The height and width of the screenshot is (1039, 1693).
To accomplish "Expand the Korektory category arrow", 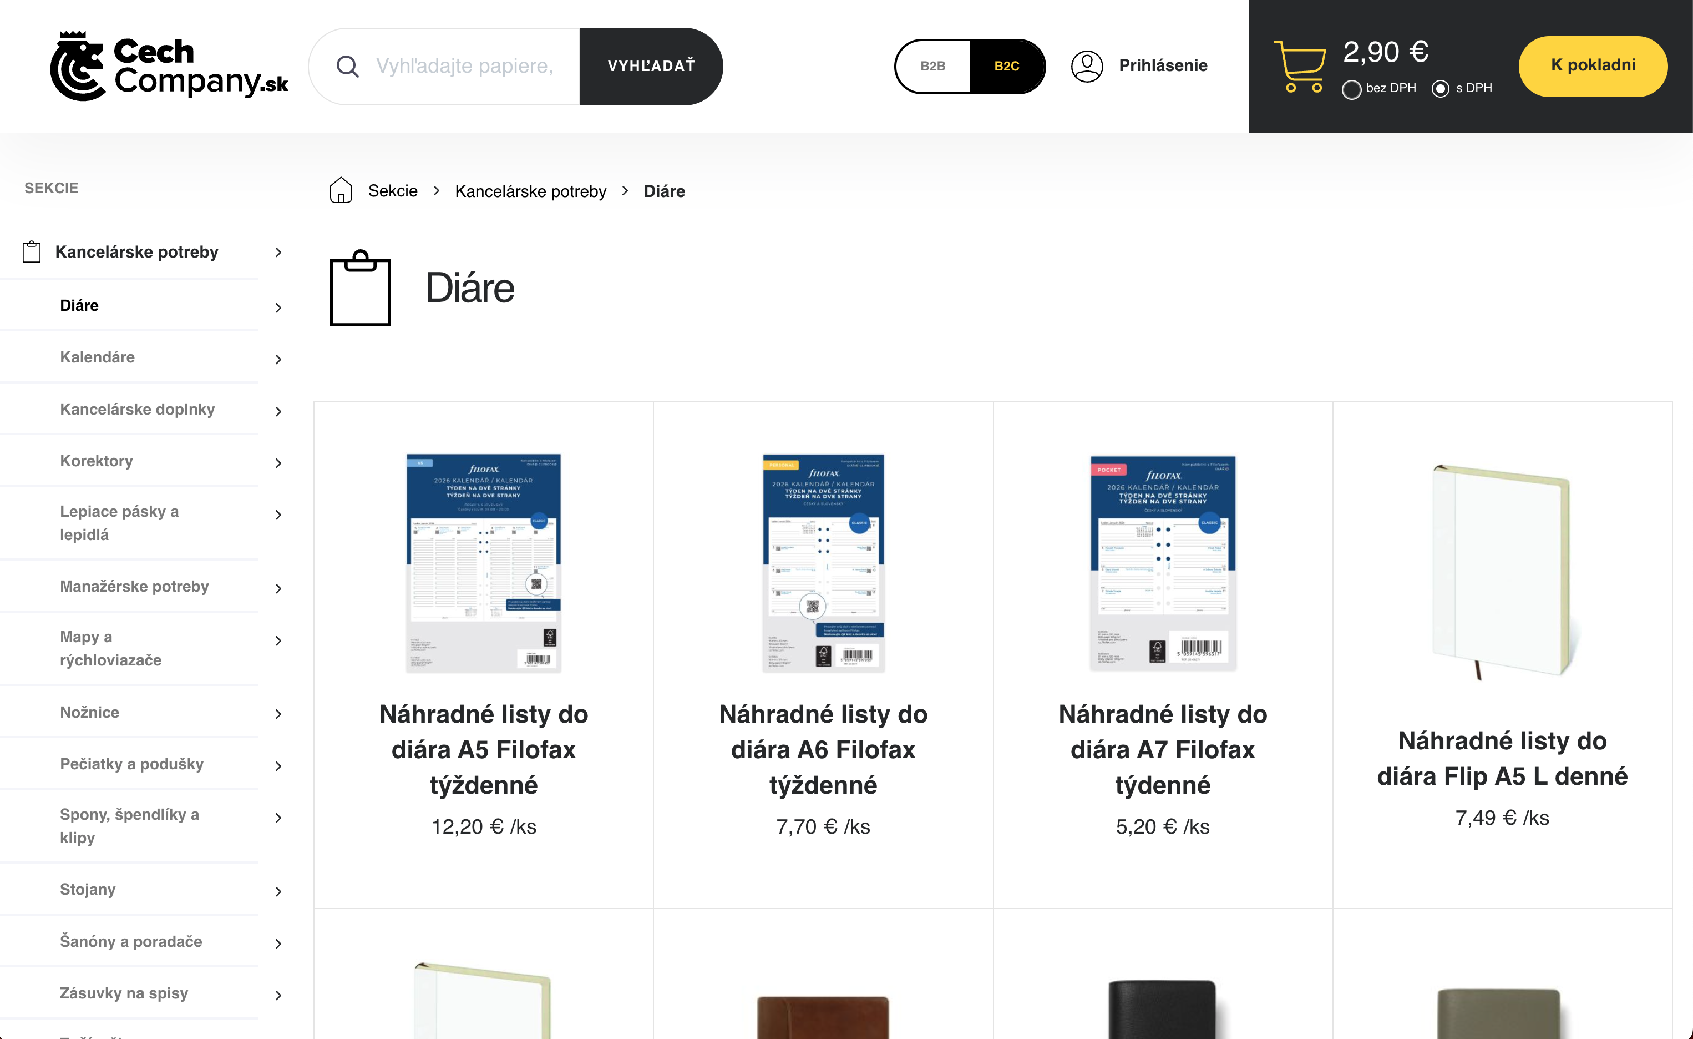I will coord(278,463).
